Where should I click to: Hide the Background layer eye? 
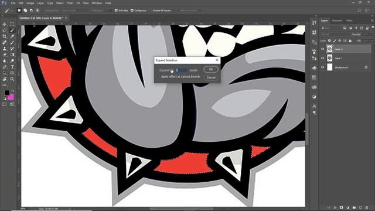(322, 67)
